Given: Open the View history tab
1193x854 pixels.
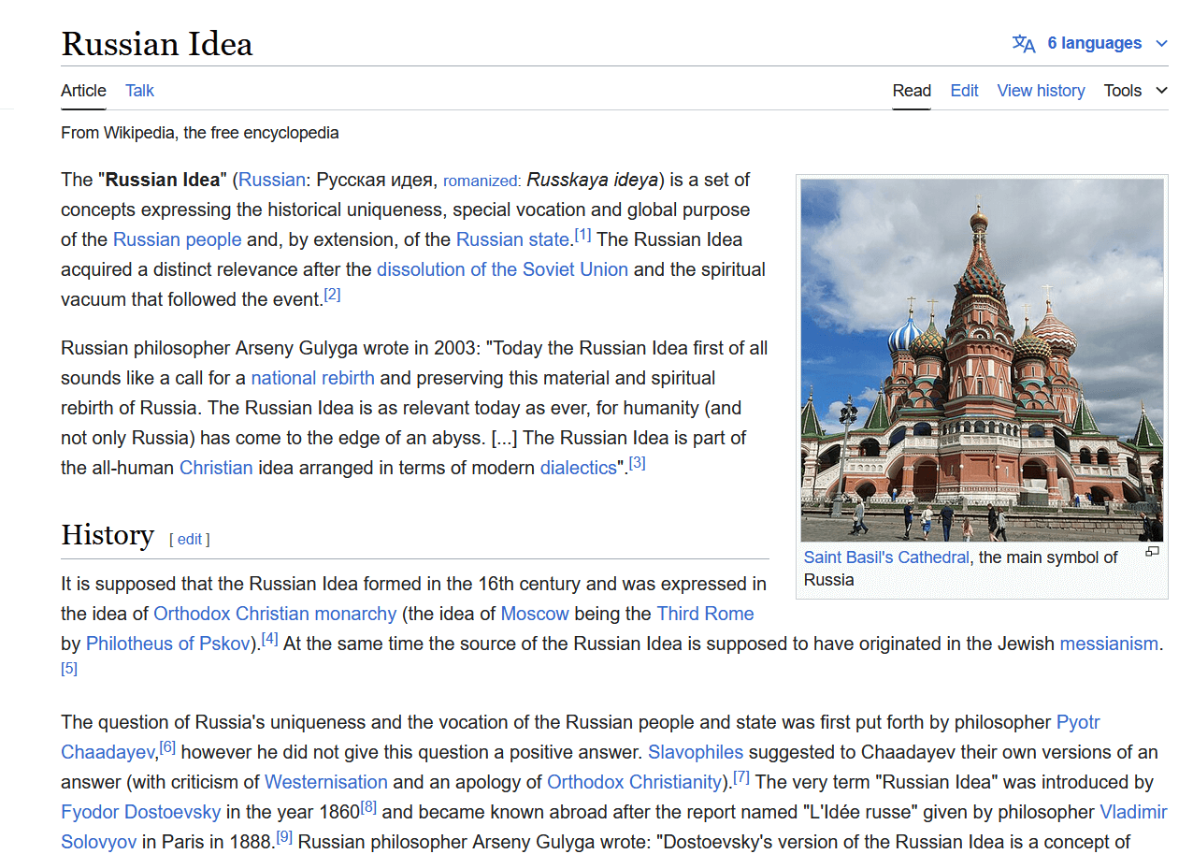Looking at the screenshot, I should coord(1041,91).
